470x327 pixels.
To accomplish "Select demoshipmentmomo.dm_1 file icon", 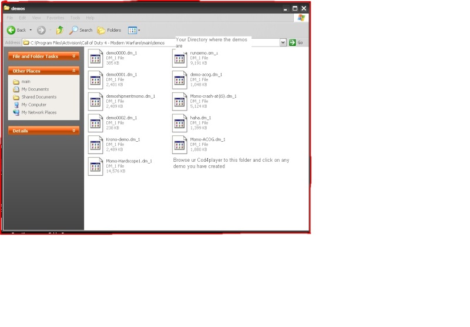I will click(95, 101).
